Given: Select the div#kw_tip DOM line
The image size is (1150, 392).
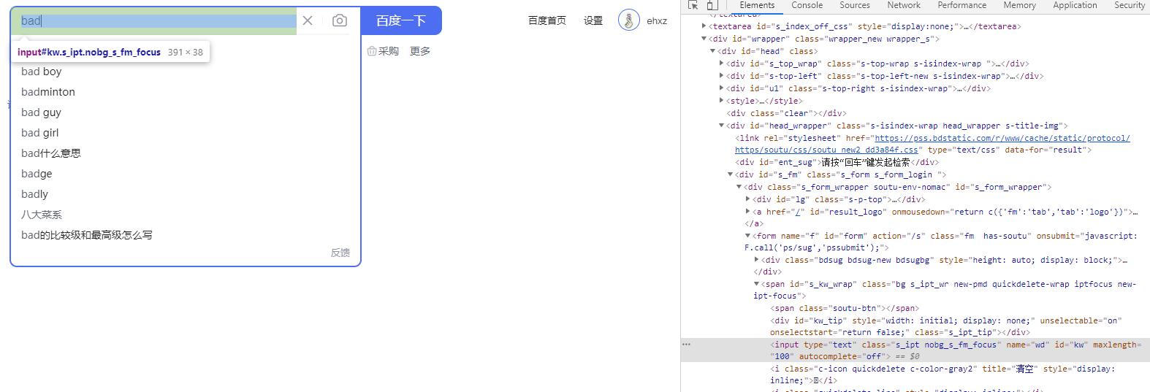Looking at the screenshot, I should click(x=945, y=326).
